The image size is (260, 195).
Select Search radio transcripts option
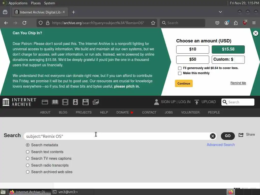pyautogui.click(x=28, y=165)
